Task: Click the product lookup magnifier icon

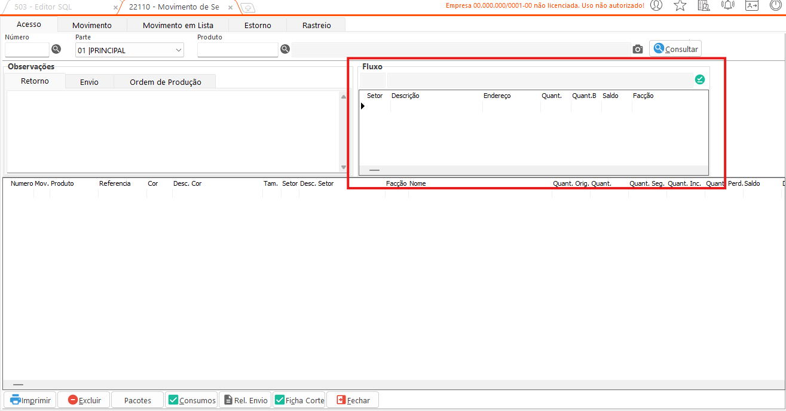Action: (x=285, y=50)
